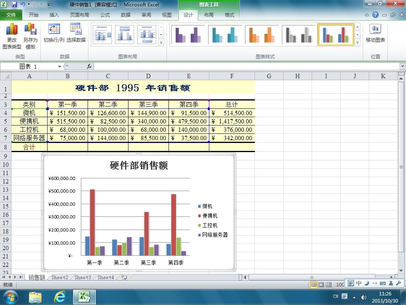
Task: Switch to chart Layout (布局) tab
Action: coord(209,15)
